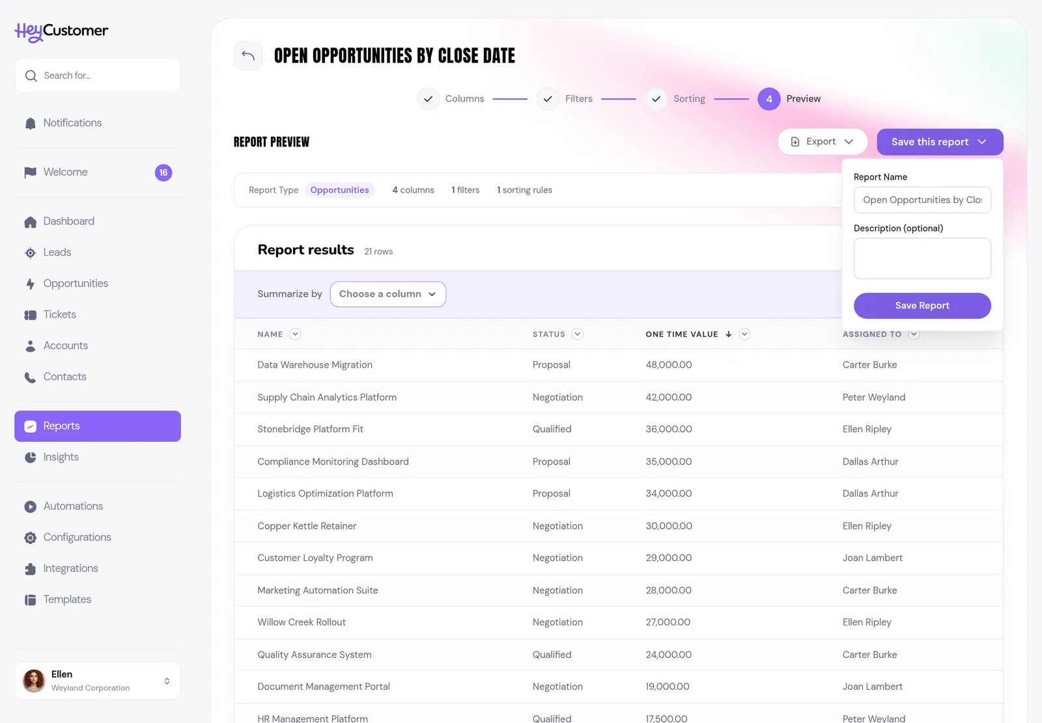Click the HeyCustomer logo
Image resolution: width=1042 pixels, height=723 pixels.
click(61, 31)
